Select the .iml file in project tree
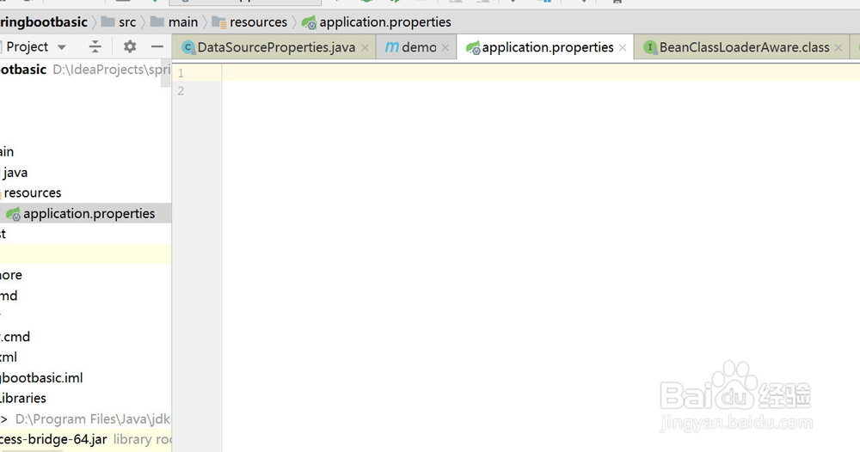This screenshot has width=860, height=452. 41,378
